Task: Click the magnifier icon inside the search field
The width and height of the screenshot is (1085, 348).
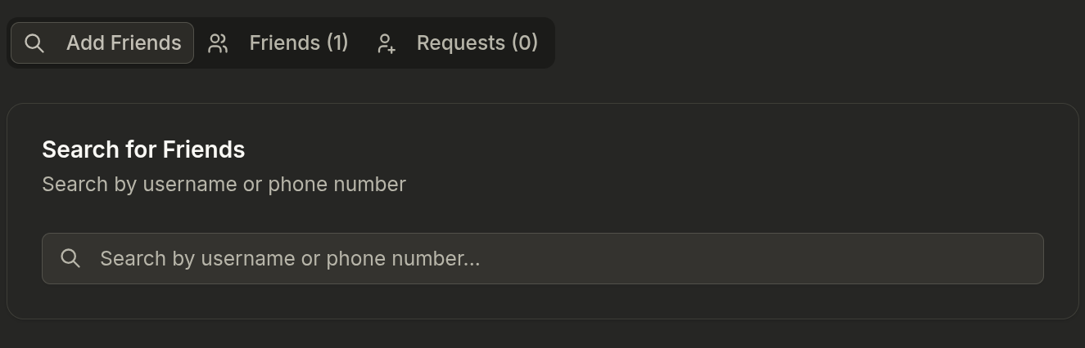Action: pyautogui.click(x=70, y=259)
